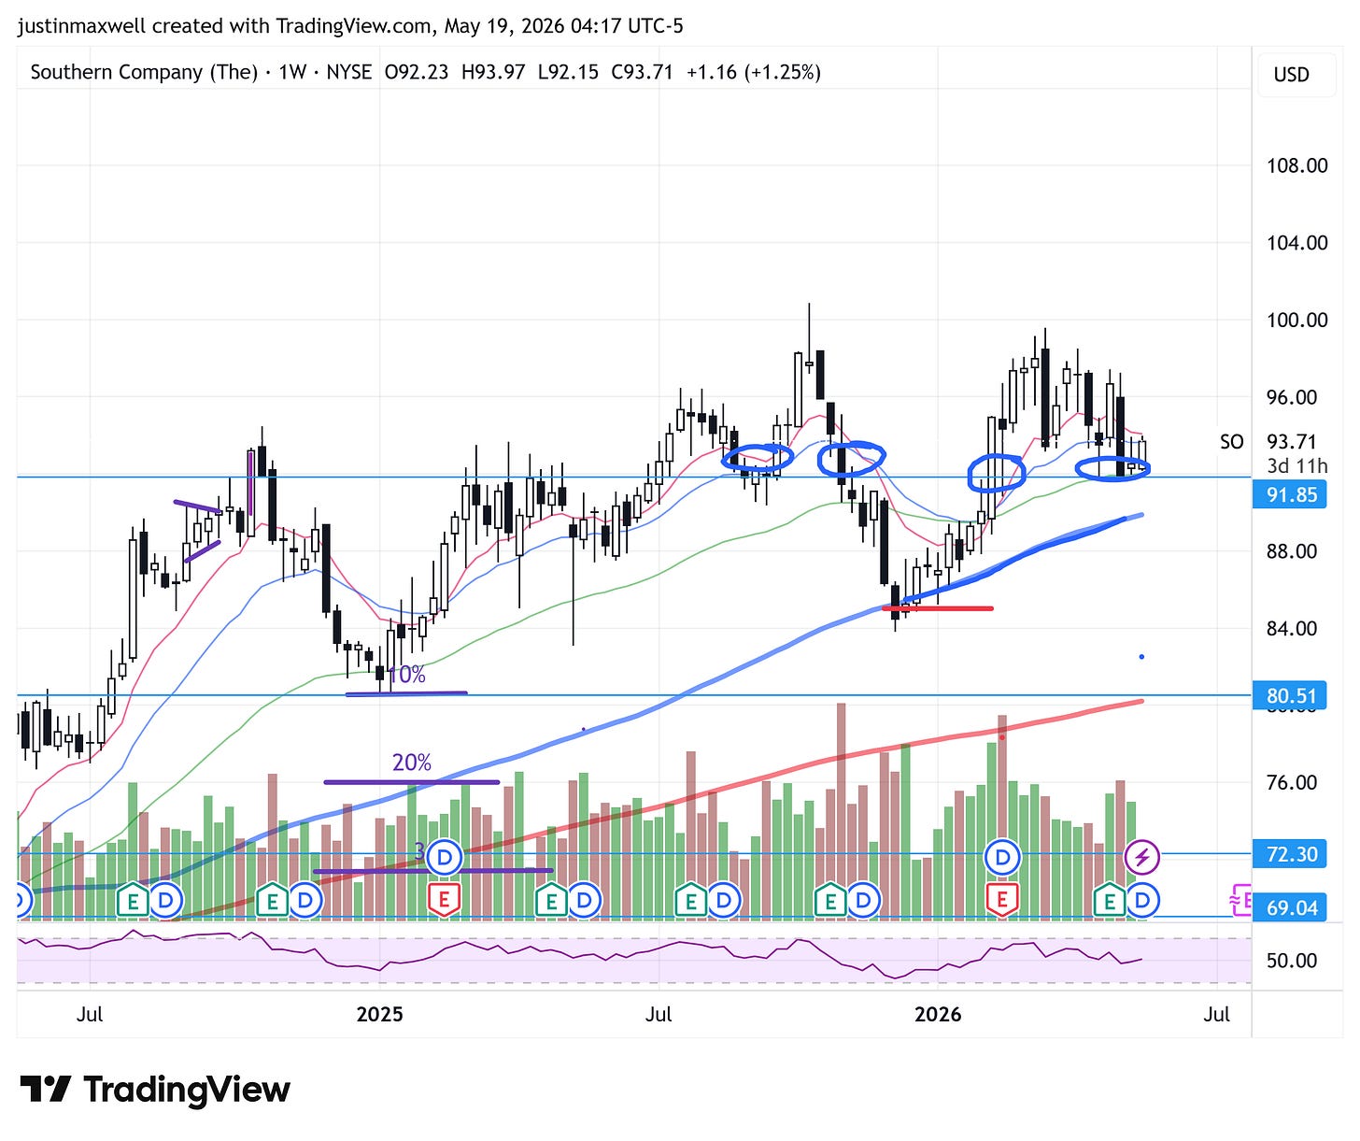Click the 108.00 price axis value
Screen dimensions: 1360x1141
[1296, 166]
